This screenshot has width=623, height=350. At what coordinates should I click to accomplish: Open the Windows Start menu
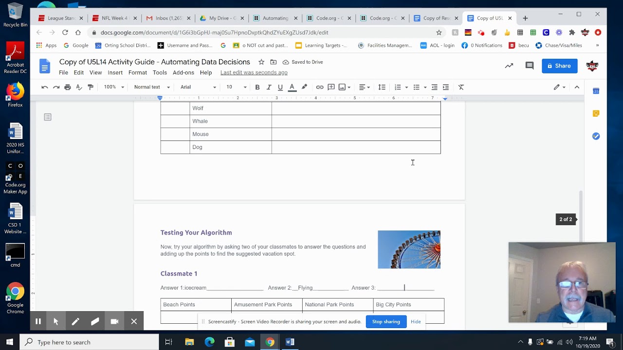[x=10, y=342]
